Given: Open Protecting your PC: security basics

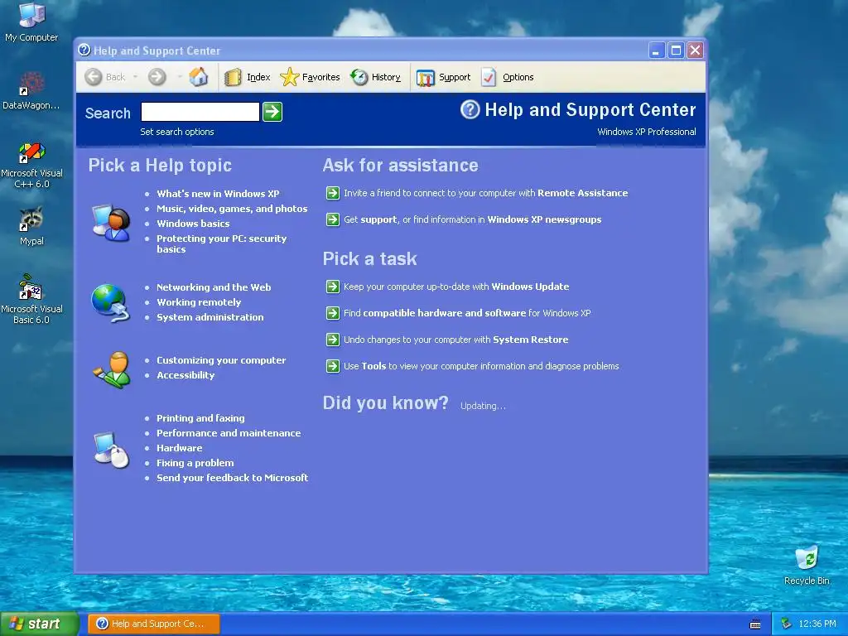Looking at the screenshot, I should pos(222,244).
